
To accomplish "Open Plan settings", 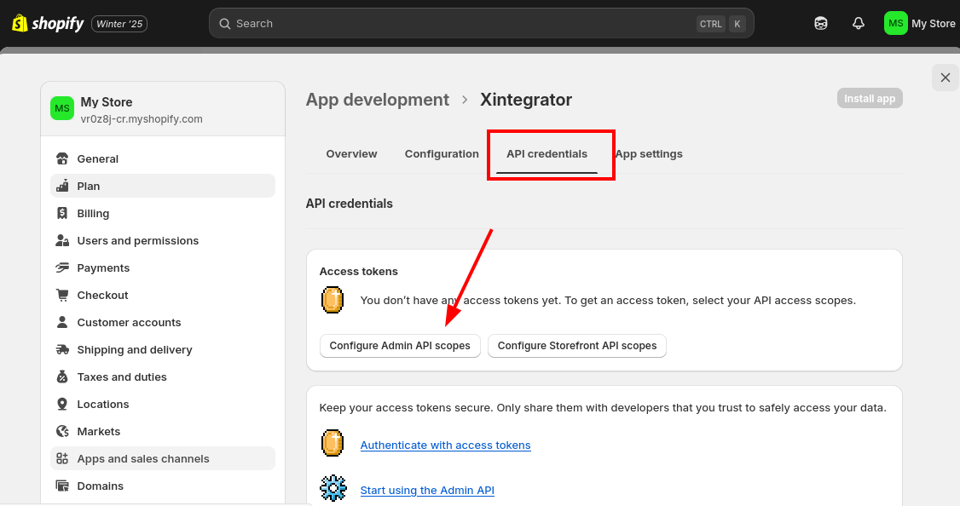I will point(163,186).
